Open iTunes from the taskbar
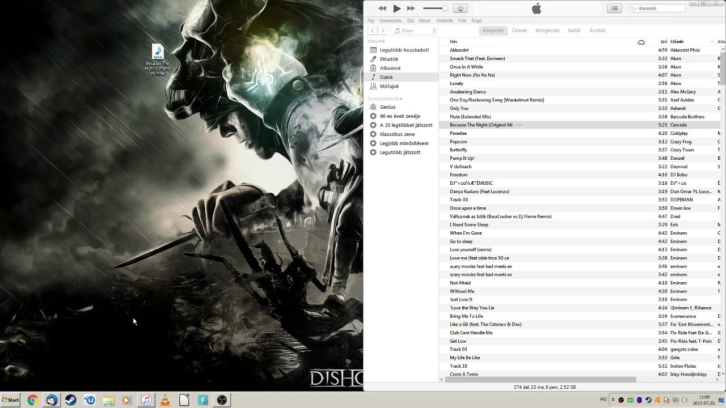This screenshot has width=726, height=408. pos(146,400)
